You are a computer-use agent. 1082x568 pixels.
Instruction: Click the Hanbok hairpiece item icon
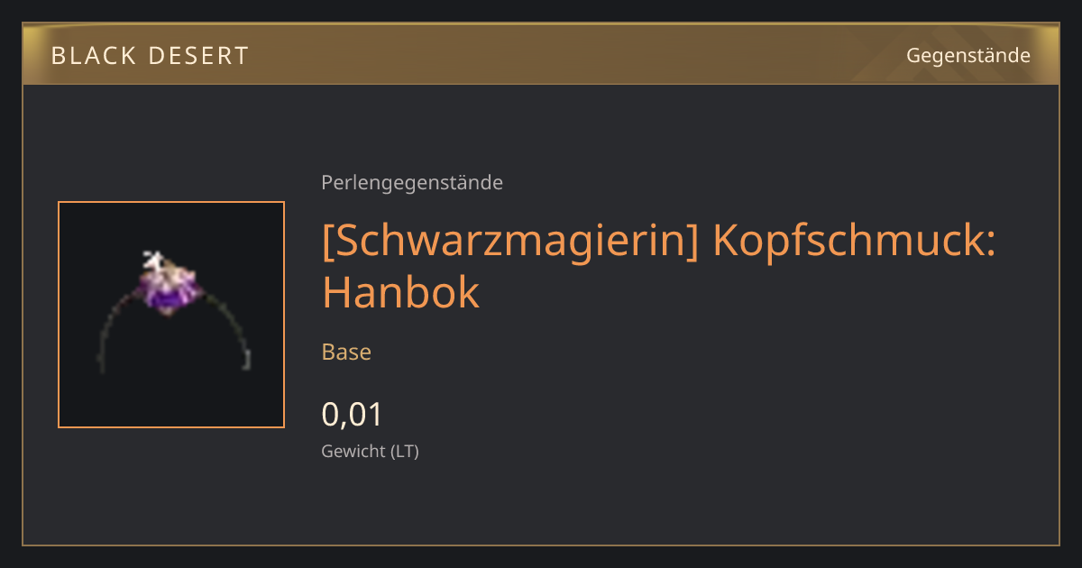[171, 315]
